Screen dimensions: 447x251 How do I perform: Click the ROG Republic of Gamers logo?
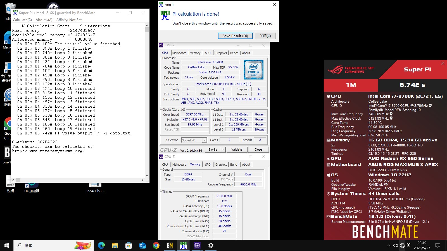coord(351,70)
